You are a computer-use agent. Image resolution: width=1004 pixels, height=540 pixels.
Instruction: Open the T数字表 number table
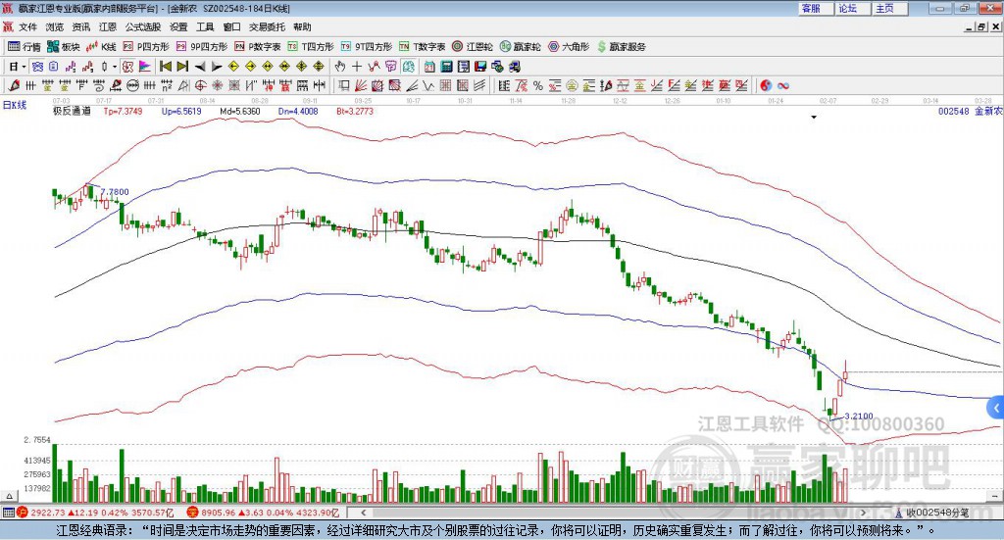422,47
